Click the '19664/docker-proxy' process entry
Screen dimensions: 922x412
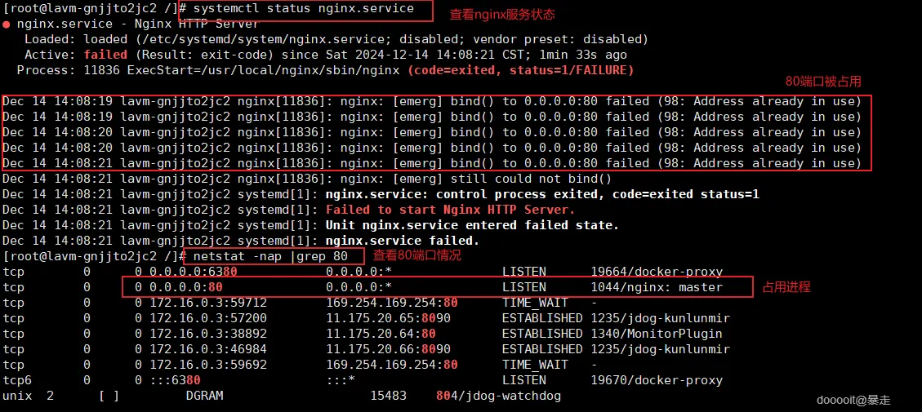(657, 272)
